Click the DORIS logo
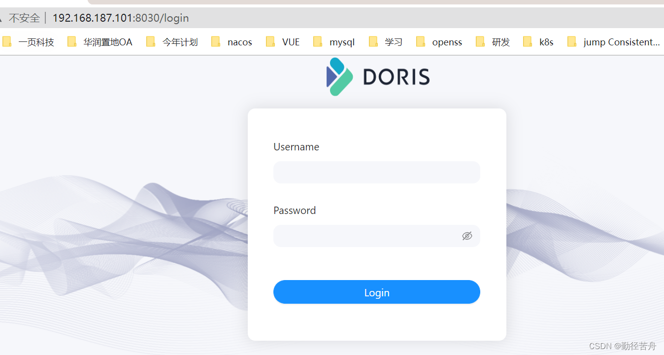The image size is (664, 355). (x=377, y=76)
